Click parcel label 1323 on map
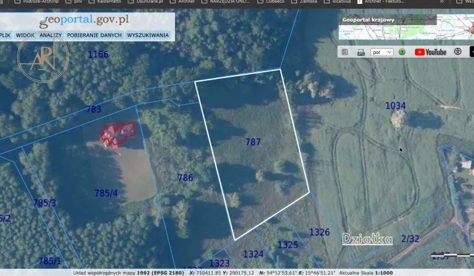This screenshot has height=276, width=474. tap(219, 264)
